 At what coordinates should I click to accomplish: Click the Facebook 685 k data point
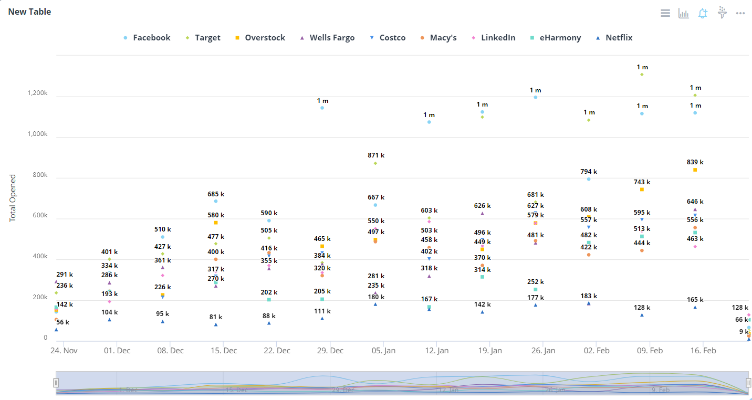pos(216,202)
